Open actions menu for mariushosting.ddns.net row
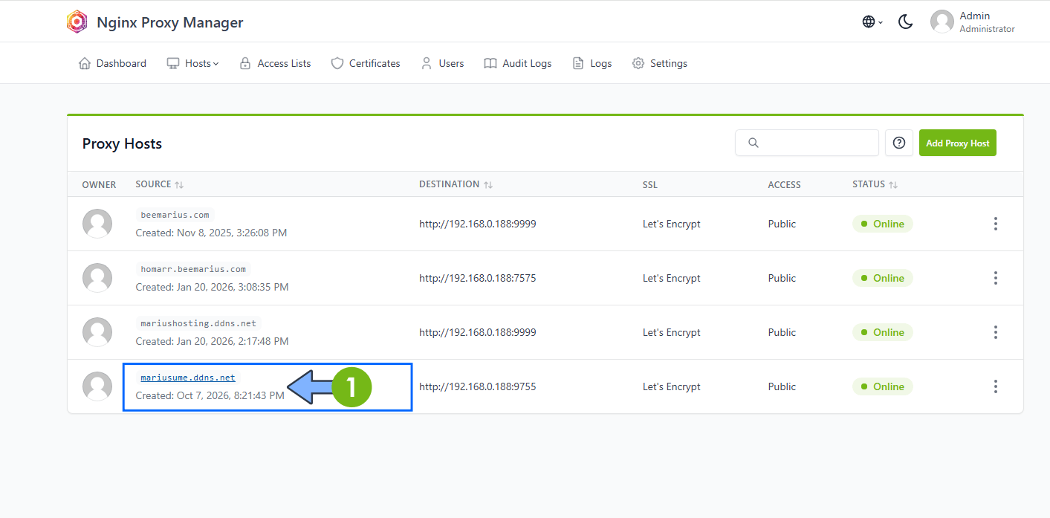The height and width of the screenshot is (518, 1050). pos(995,332)
